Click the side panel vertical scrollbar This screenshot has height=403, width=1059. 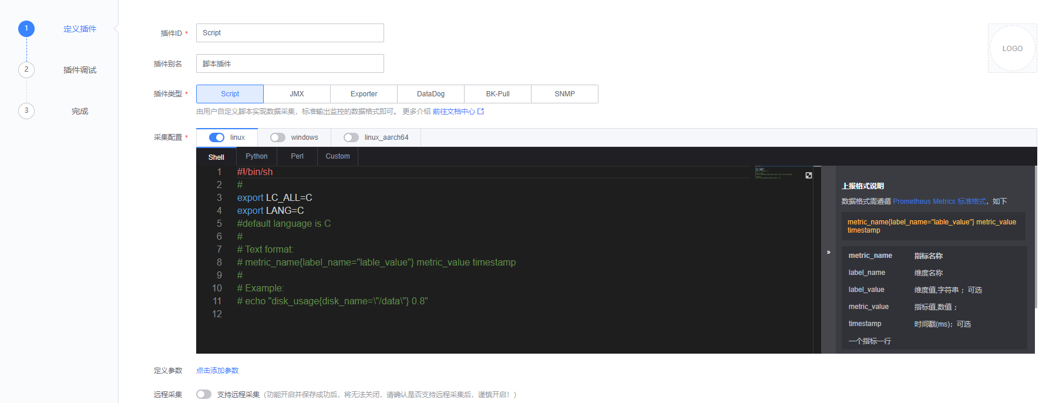pos(1036,237)
